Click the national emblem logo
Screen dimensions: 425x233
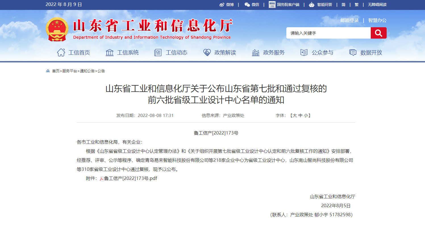click(x=57, y=29)
